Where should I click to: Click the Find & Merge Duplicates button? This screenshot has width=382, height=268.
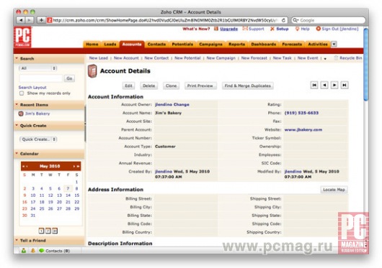[x=247, y=86]
